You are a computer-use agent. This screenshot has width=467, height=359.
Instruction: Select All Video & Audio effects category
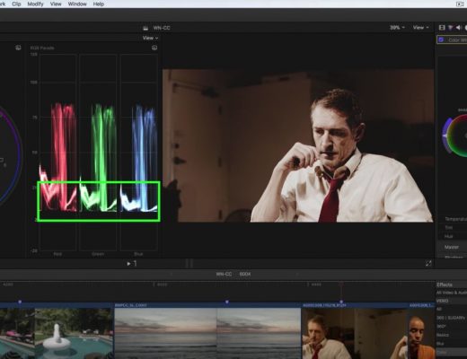[x=452, y=293]
